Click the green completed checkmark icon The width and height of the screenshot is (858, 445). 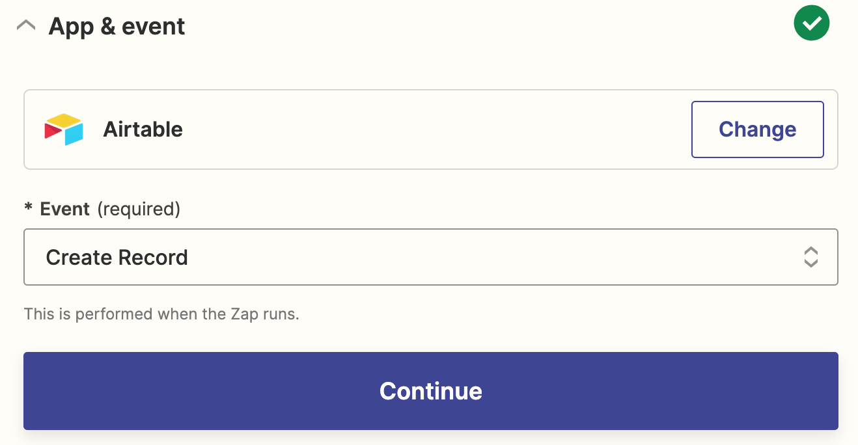pyautogui.click(x=811, y=23)
